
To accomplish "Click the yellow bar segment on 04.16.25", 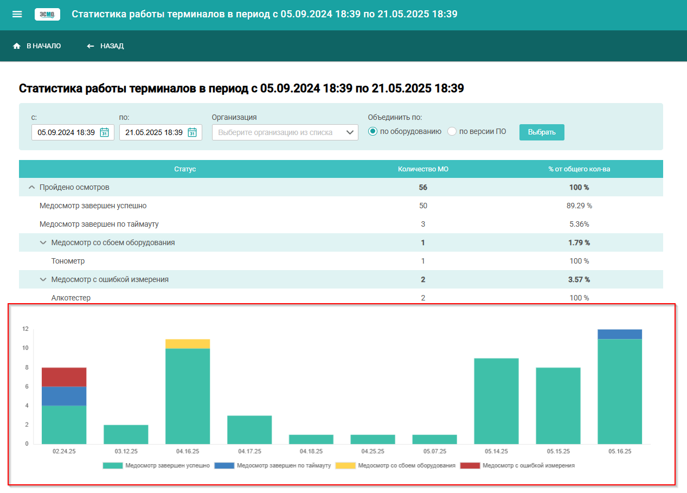I will click(188, 344).
